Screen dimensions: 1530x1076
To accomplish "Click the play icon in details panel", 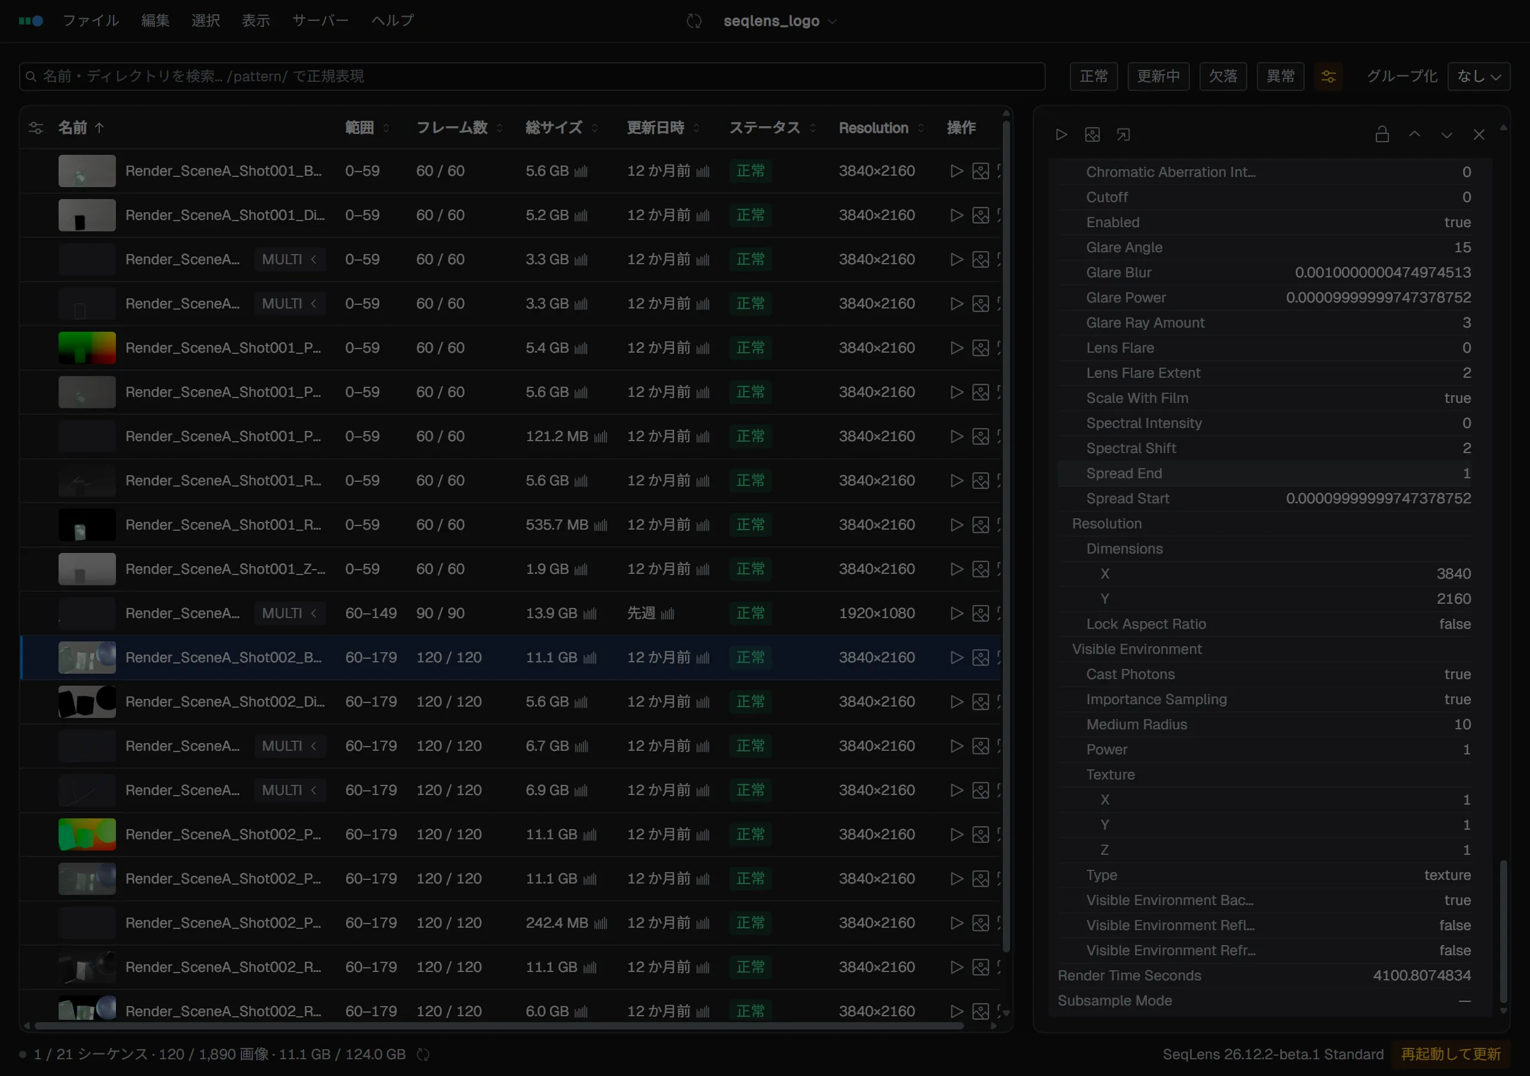I will click(1061, 134).
